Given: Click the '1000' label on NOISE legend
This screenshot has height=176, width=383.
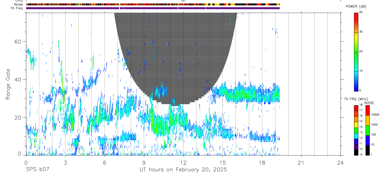Looking at the screenshot, I should point(374,124).
